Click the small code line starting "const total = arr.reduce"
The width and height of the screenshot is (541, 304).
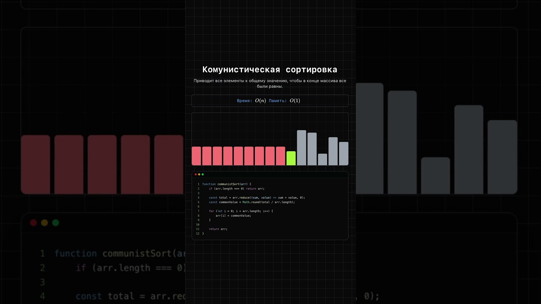(x=257, y=198)
